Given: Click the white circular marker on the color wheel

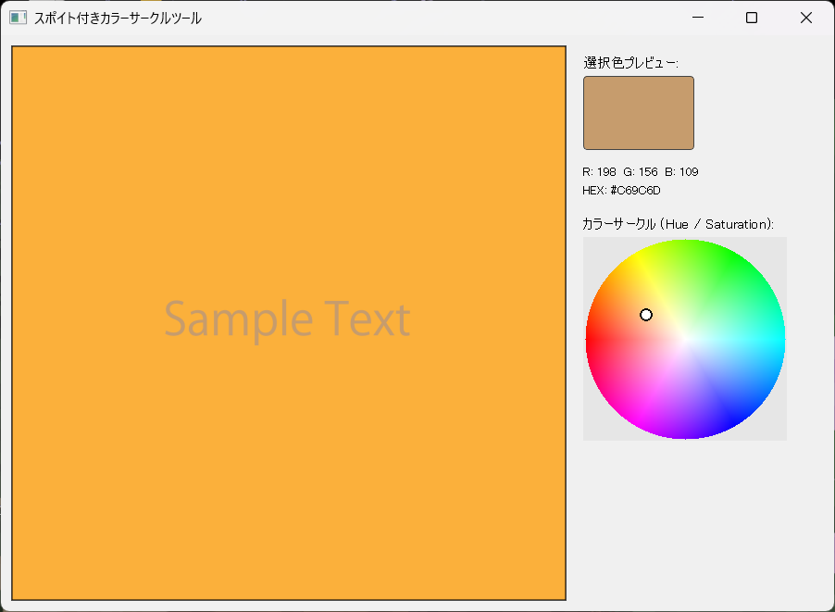Looking at the screenshot, I should point(646,315).
